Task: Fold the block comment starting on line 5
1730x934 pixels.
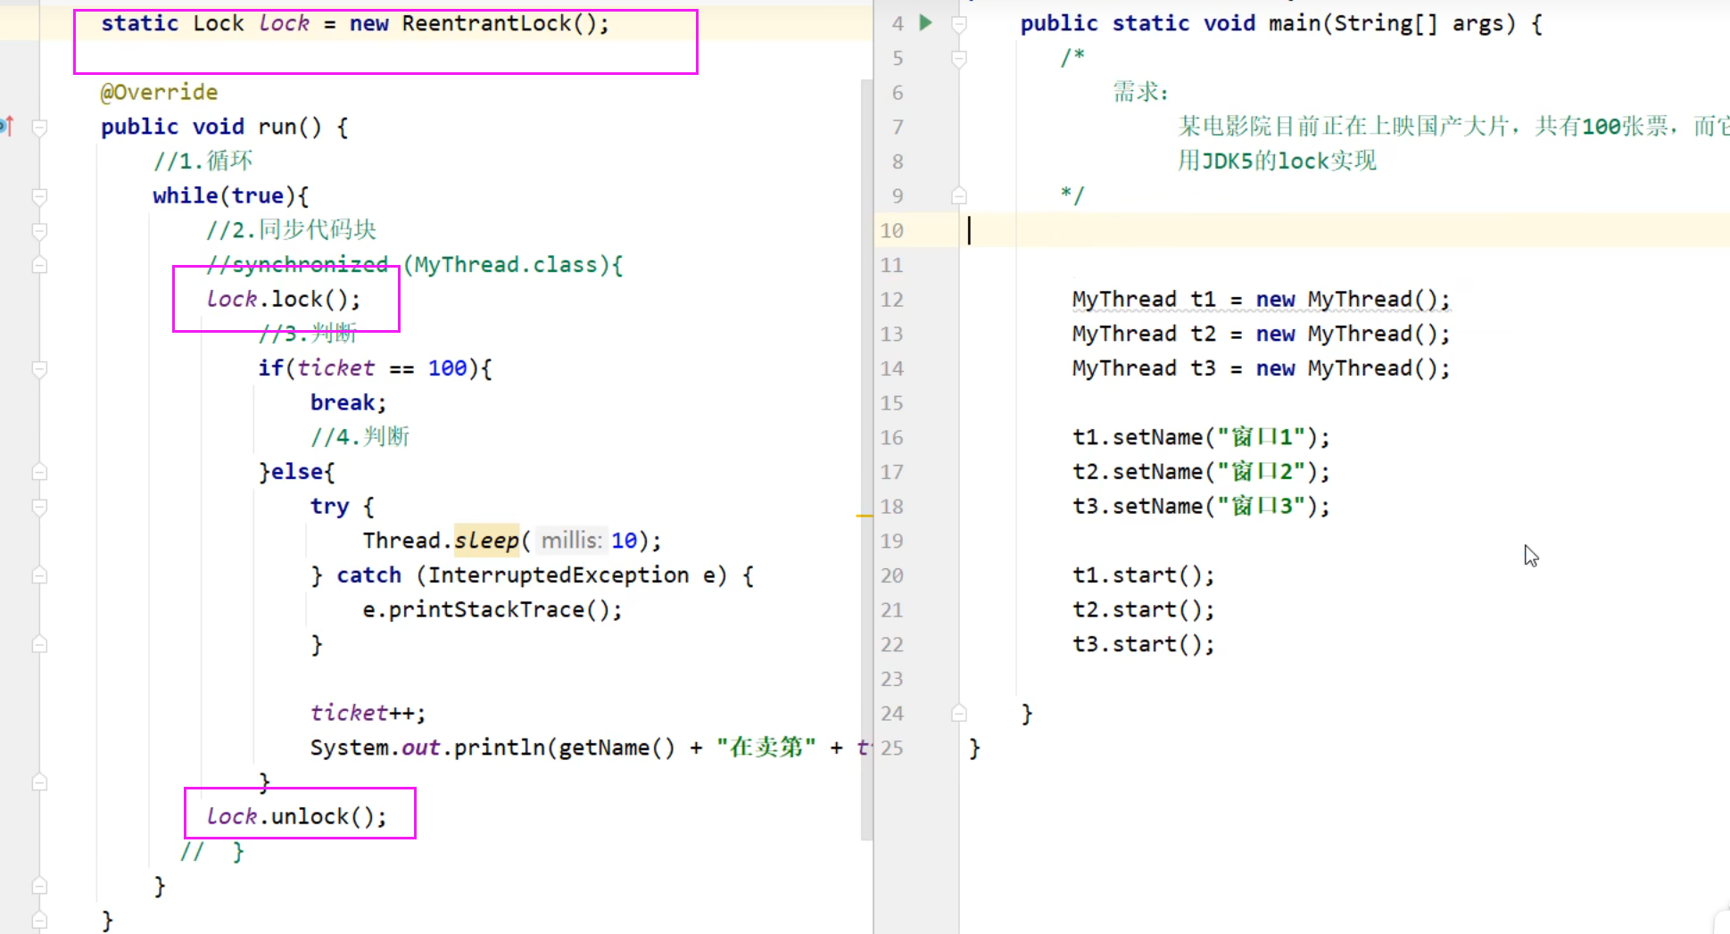Action: [x=959, y=59]
